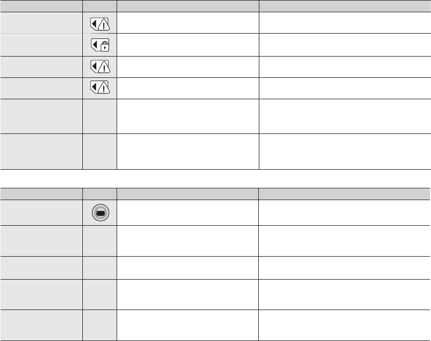
Task: Select grey label cell left of locked card icon
Action: [41, 45]
